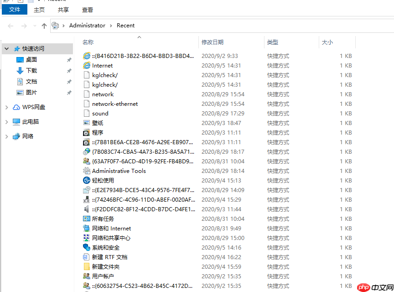
Task: Unpin 桌面 from Quick Access
Action: [69, 59]
